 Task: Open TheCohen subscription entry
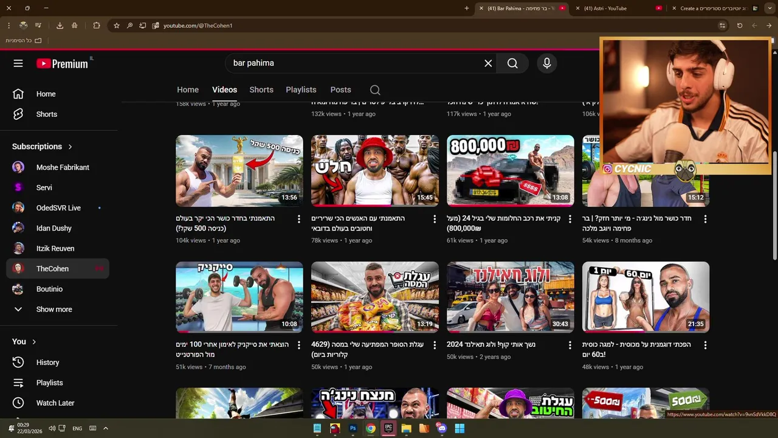click(x=58, y=269)
